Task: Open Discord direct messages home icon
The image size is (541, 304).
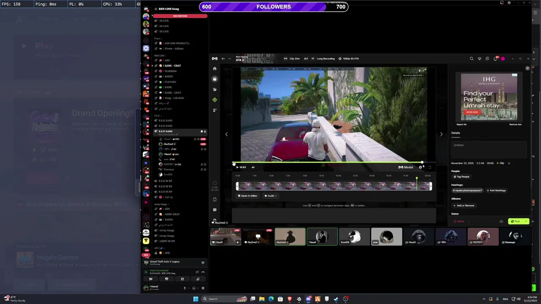Action: [146, 9]
